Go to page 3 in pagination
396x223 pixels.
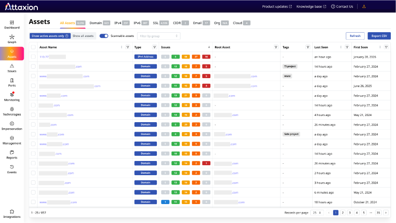(350, 213)
